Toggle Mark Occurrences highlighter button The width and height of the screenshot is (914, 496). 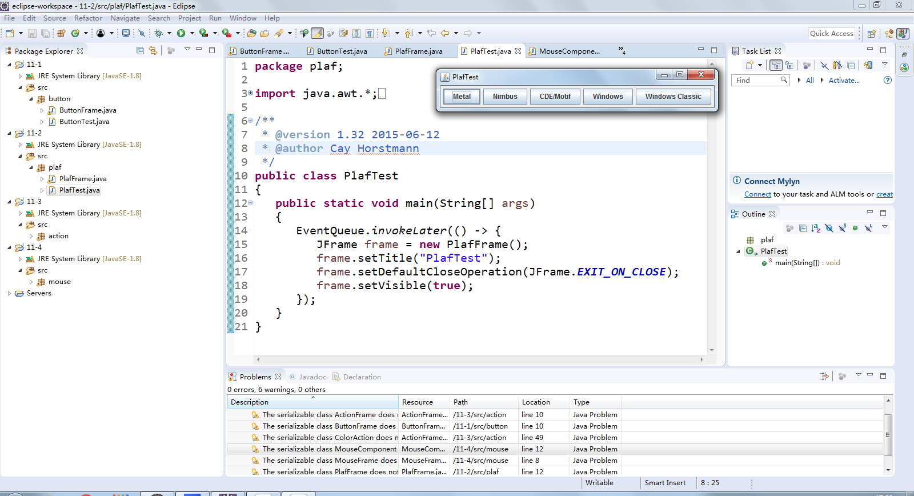coord(317,33)
